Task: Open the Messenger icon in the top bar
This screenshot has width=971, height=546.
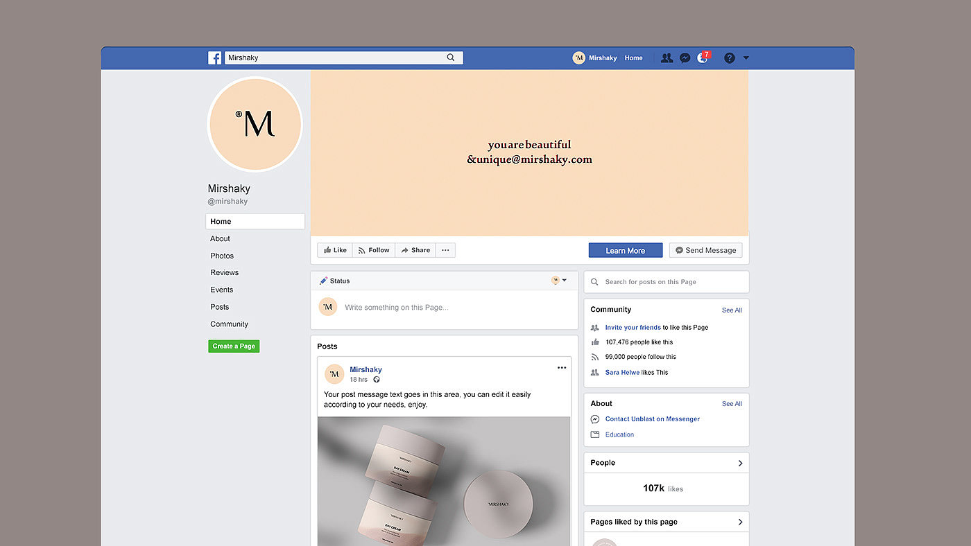Action: [x=685, y=58]
